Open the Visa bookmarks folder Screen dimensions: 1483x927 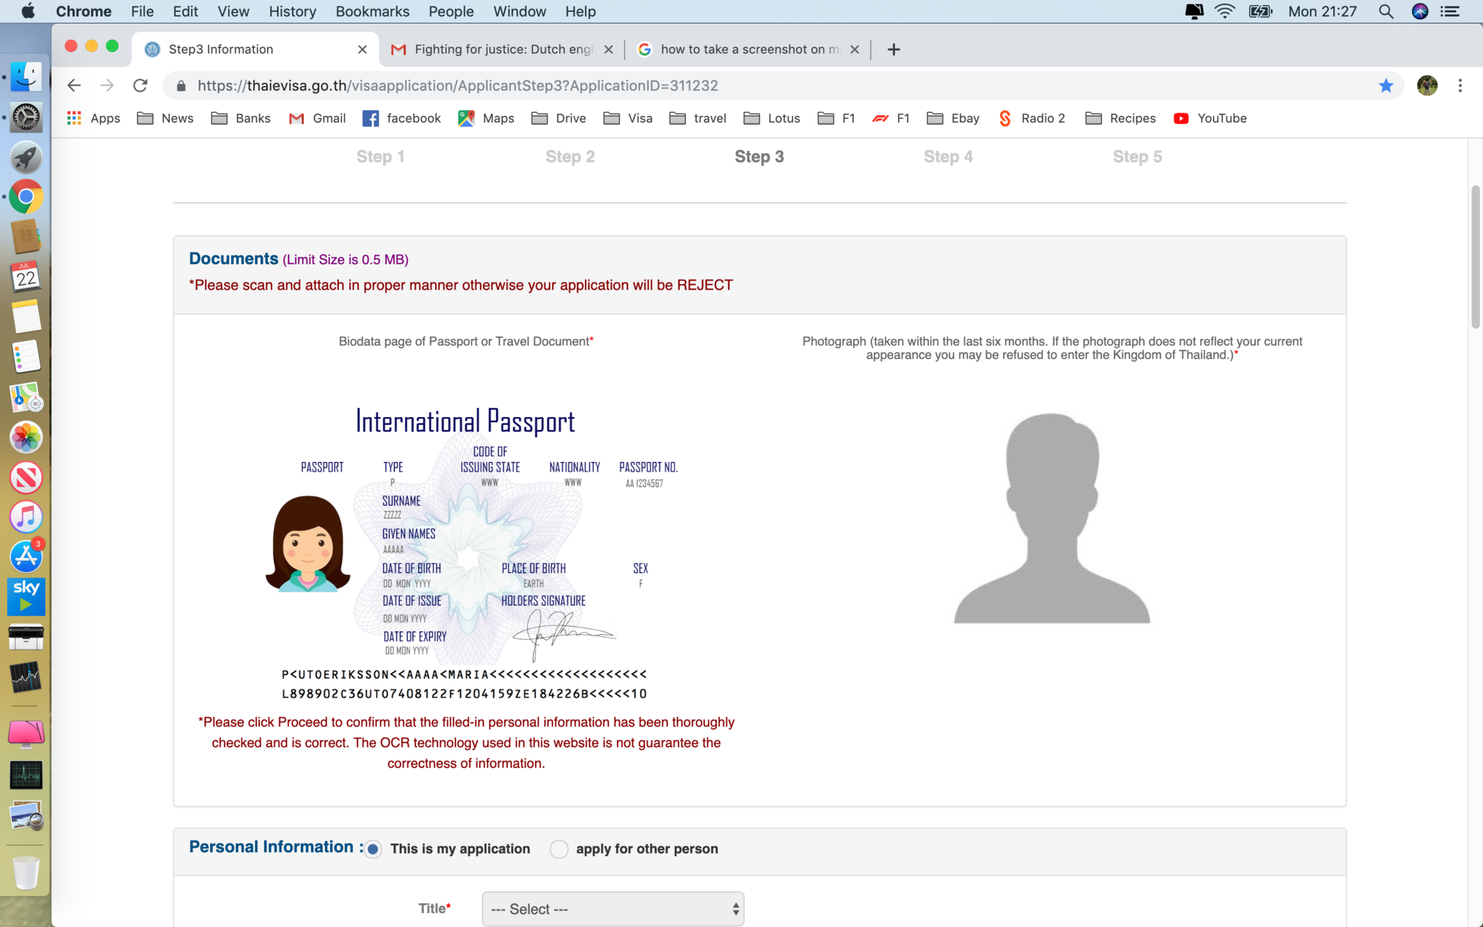[628, 118]
